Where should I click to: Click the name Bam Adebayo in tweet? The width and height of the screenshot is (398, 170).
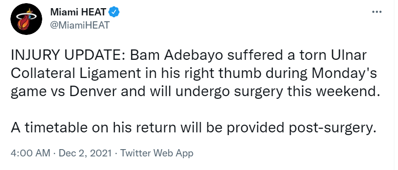177,56
